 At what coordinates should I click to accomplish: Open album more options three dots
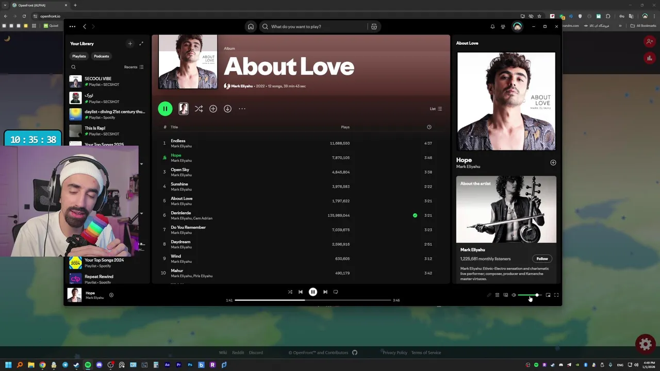point(242,109)
